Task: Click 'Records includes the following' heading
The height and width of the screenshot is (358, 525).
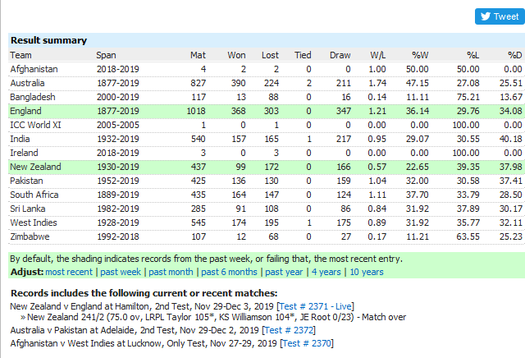Action: [144, 293]
